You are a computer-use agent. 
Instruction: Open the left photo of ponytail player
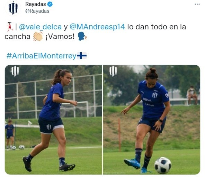pos(53,120)
